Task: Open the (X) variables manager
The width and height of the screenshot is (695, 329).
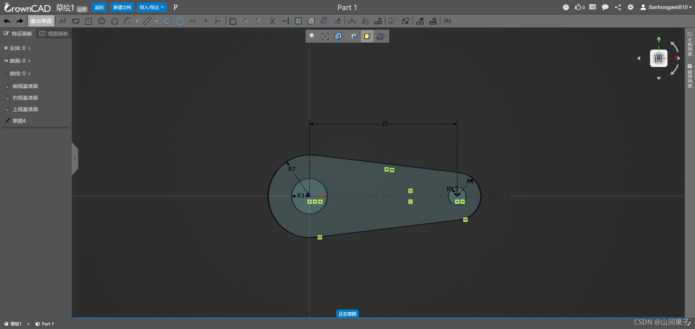Action: (447, 21)
